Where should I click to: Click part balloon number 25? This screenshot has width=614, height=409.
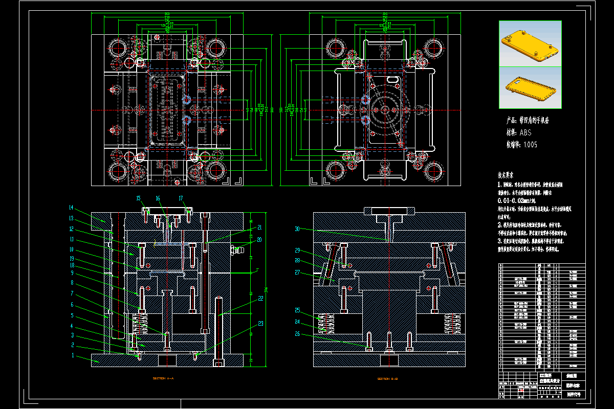pos(298,310)
